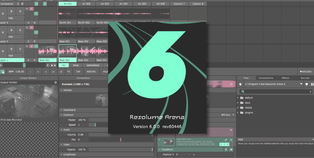Screen dimensions: 314x158
Task: Open file path dropdown arrow
Action: (x=301, y=84)
